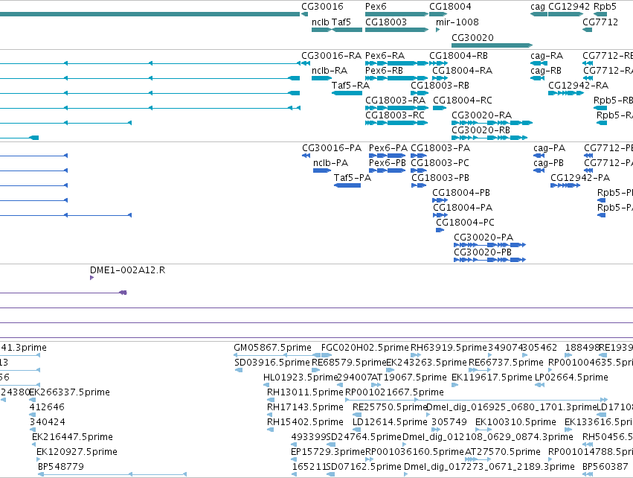Click the purple DME1-002A12.R arrow glyph

point(91,278)
